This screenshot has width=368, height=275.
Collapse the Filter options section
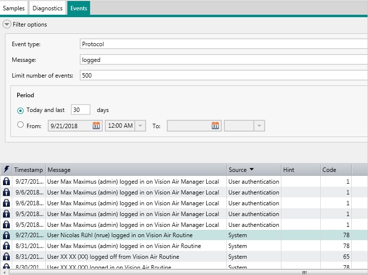click(7, 24)
